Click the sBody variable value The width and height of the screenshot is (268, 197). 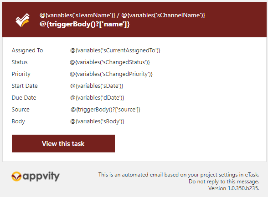pos(97,121)
